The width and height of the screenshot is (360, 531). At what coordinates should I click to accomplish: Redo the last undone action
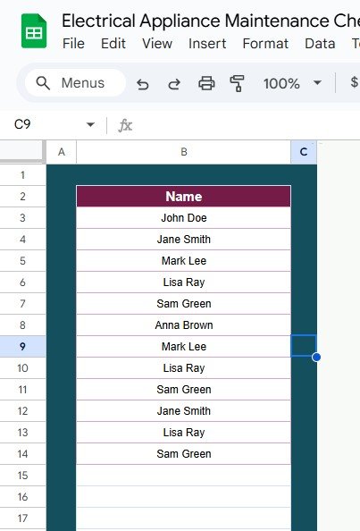(x=174, y=84)
